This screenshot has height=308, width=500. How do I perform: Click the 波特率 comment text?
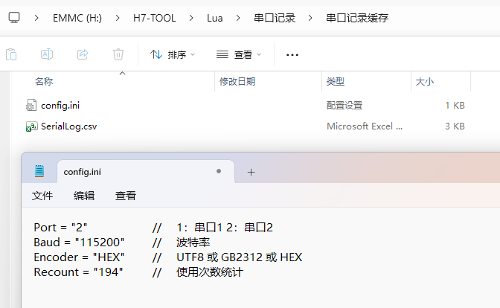(x=193, y=243)
